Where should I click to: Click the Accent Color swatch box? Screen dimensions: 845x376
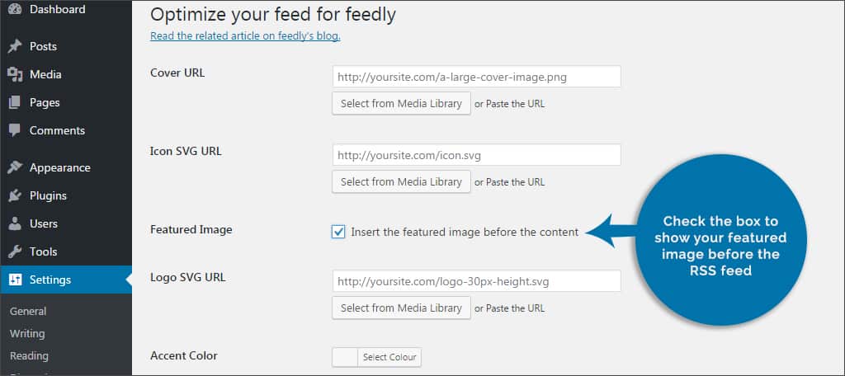click(x=345, y=357)
